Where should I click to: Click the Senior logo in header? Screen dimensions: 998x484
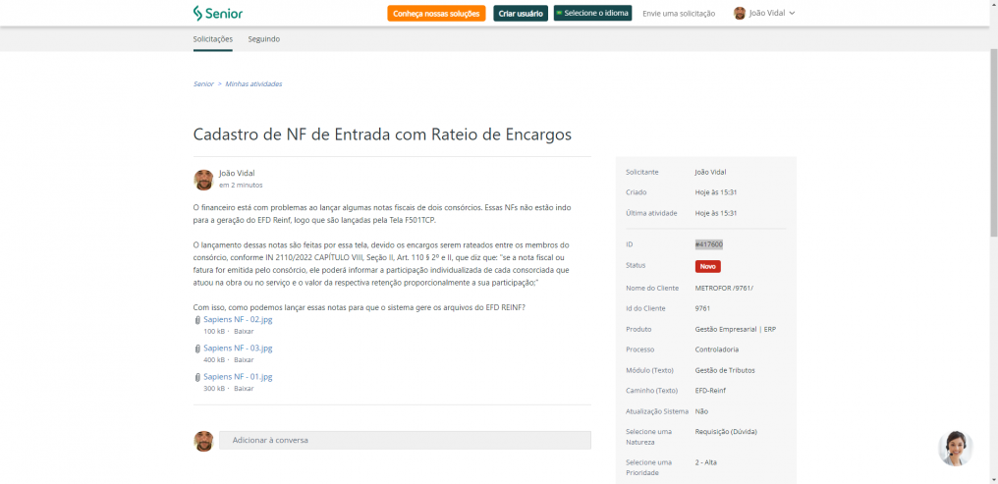(218, 13)
